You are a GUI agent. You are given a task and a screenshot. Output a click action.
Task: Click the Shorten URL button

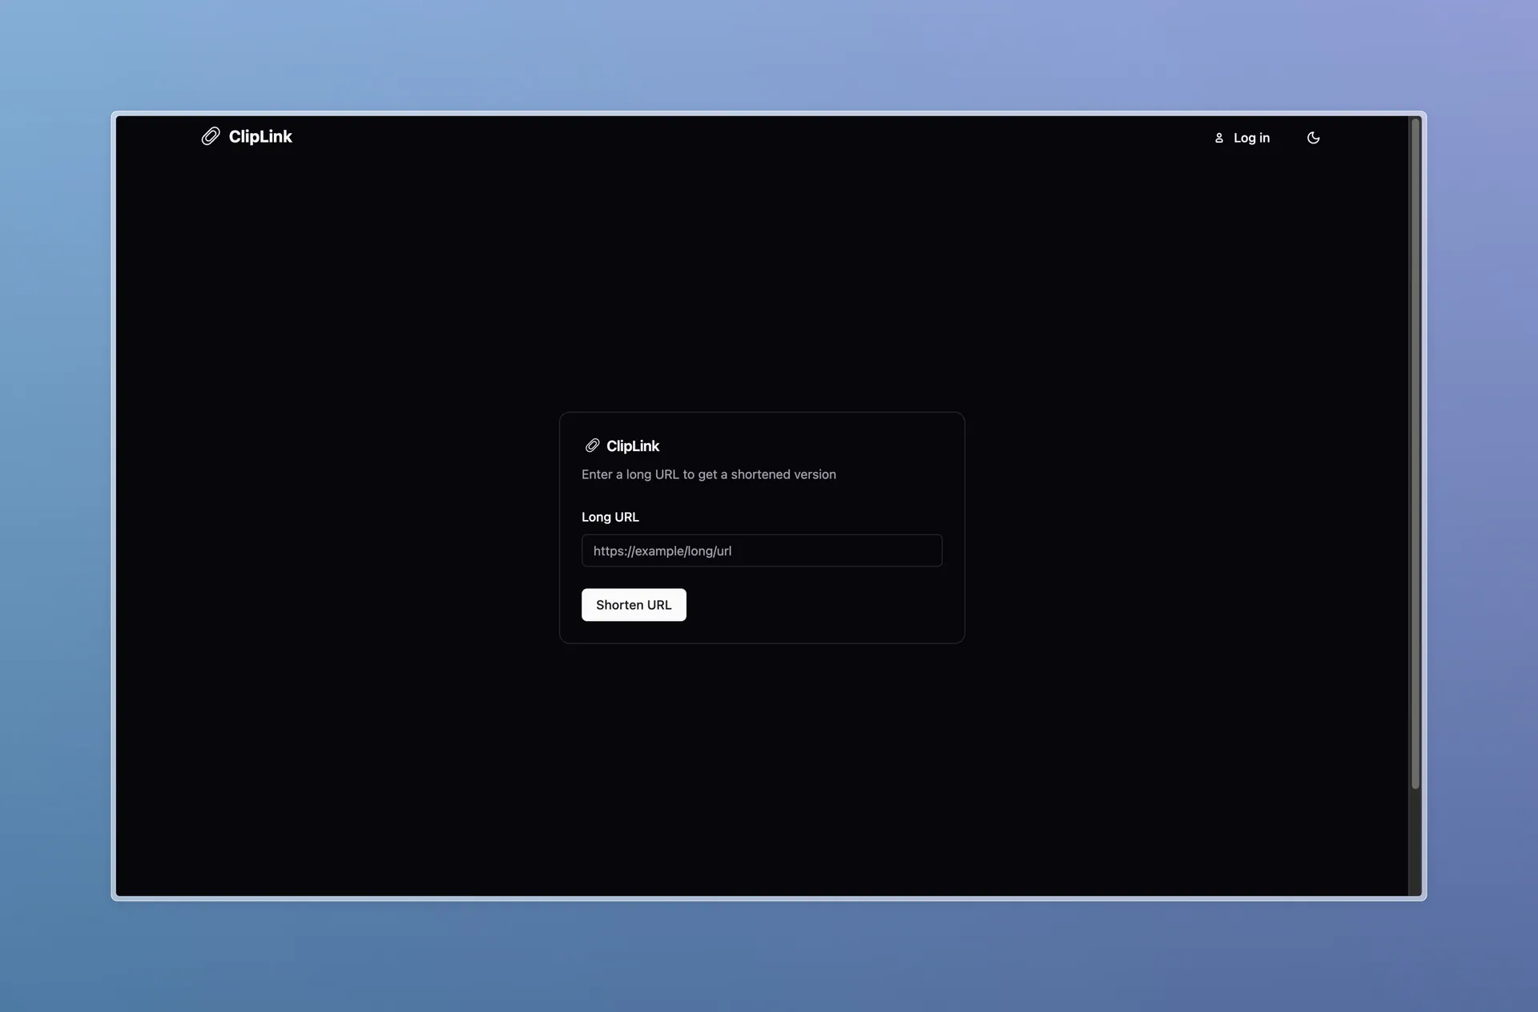(x=634, y=604)
